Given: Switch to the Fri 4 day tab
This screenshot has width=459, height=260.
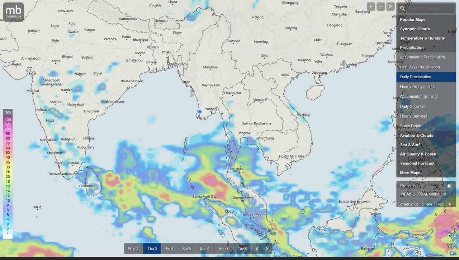Looking at the screenshot, I should [169, 249].
